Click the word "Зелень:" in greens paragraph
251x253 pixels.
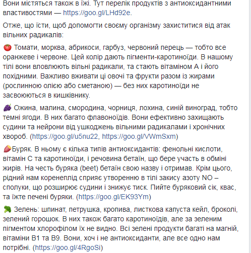(x=27, y=210)
